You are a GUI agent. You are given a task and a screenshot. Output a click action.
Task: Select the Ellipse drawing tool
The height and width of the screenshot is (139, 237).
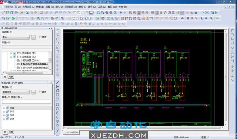57,125
